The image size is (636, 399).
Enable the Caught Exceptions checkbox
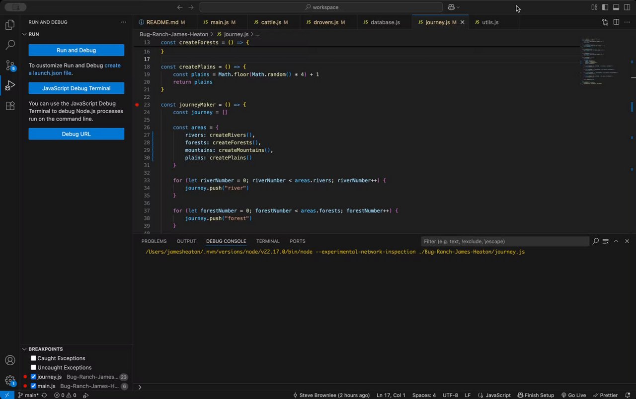tap(33, 358)
